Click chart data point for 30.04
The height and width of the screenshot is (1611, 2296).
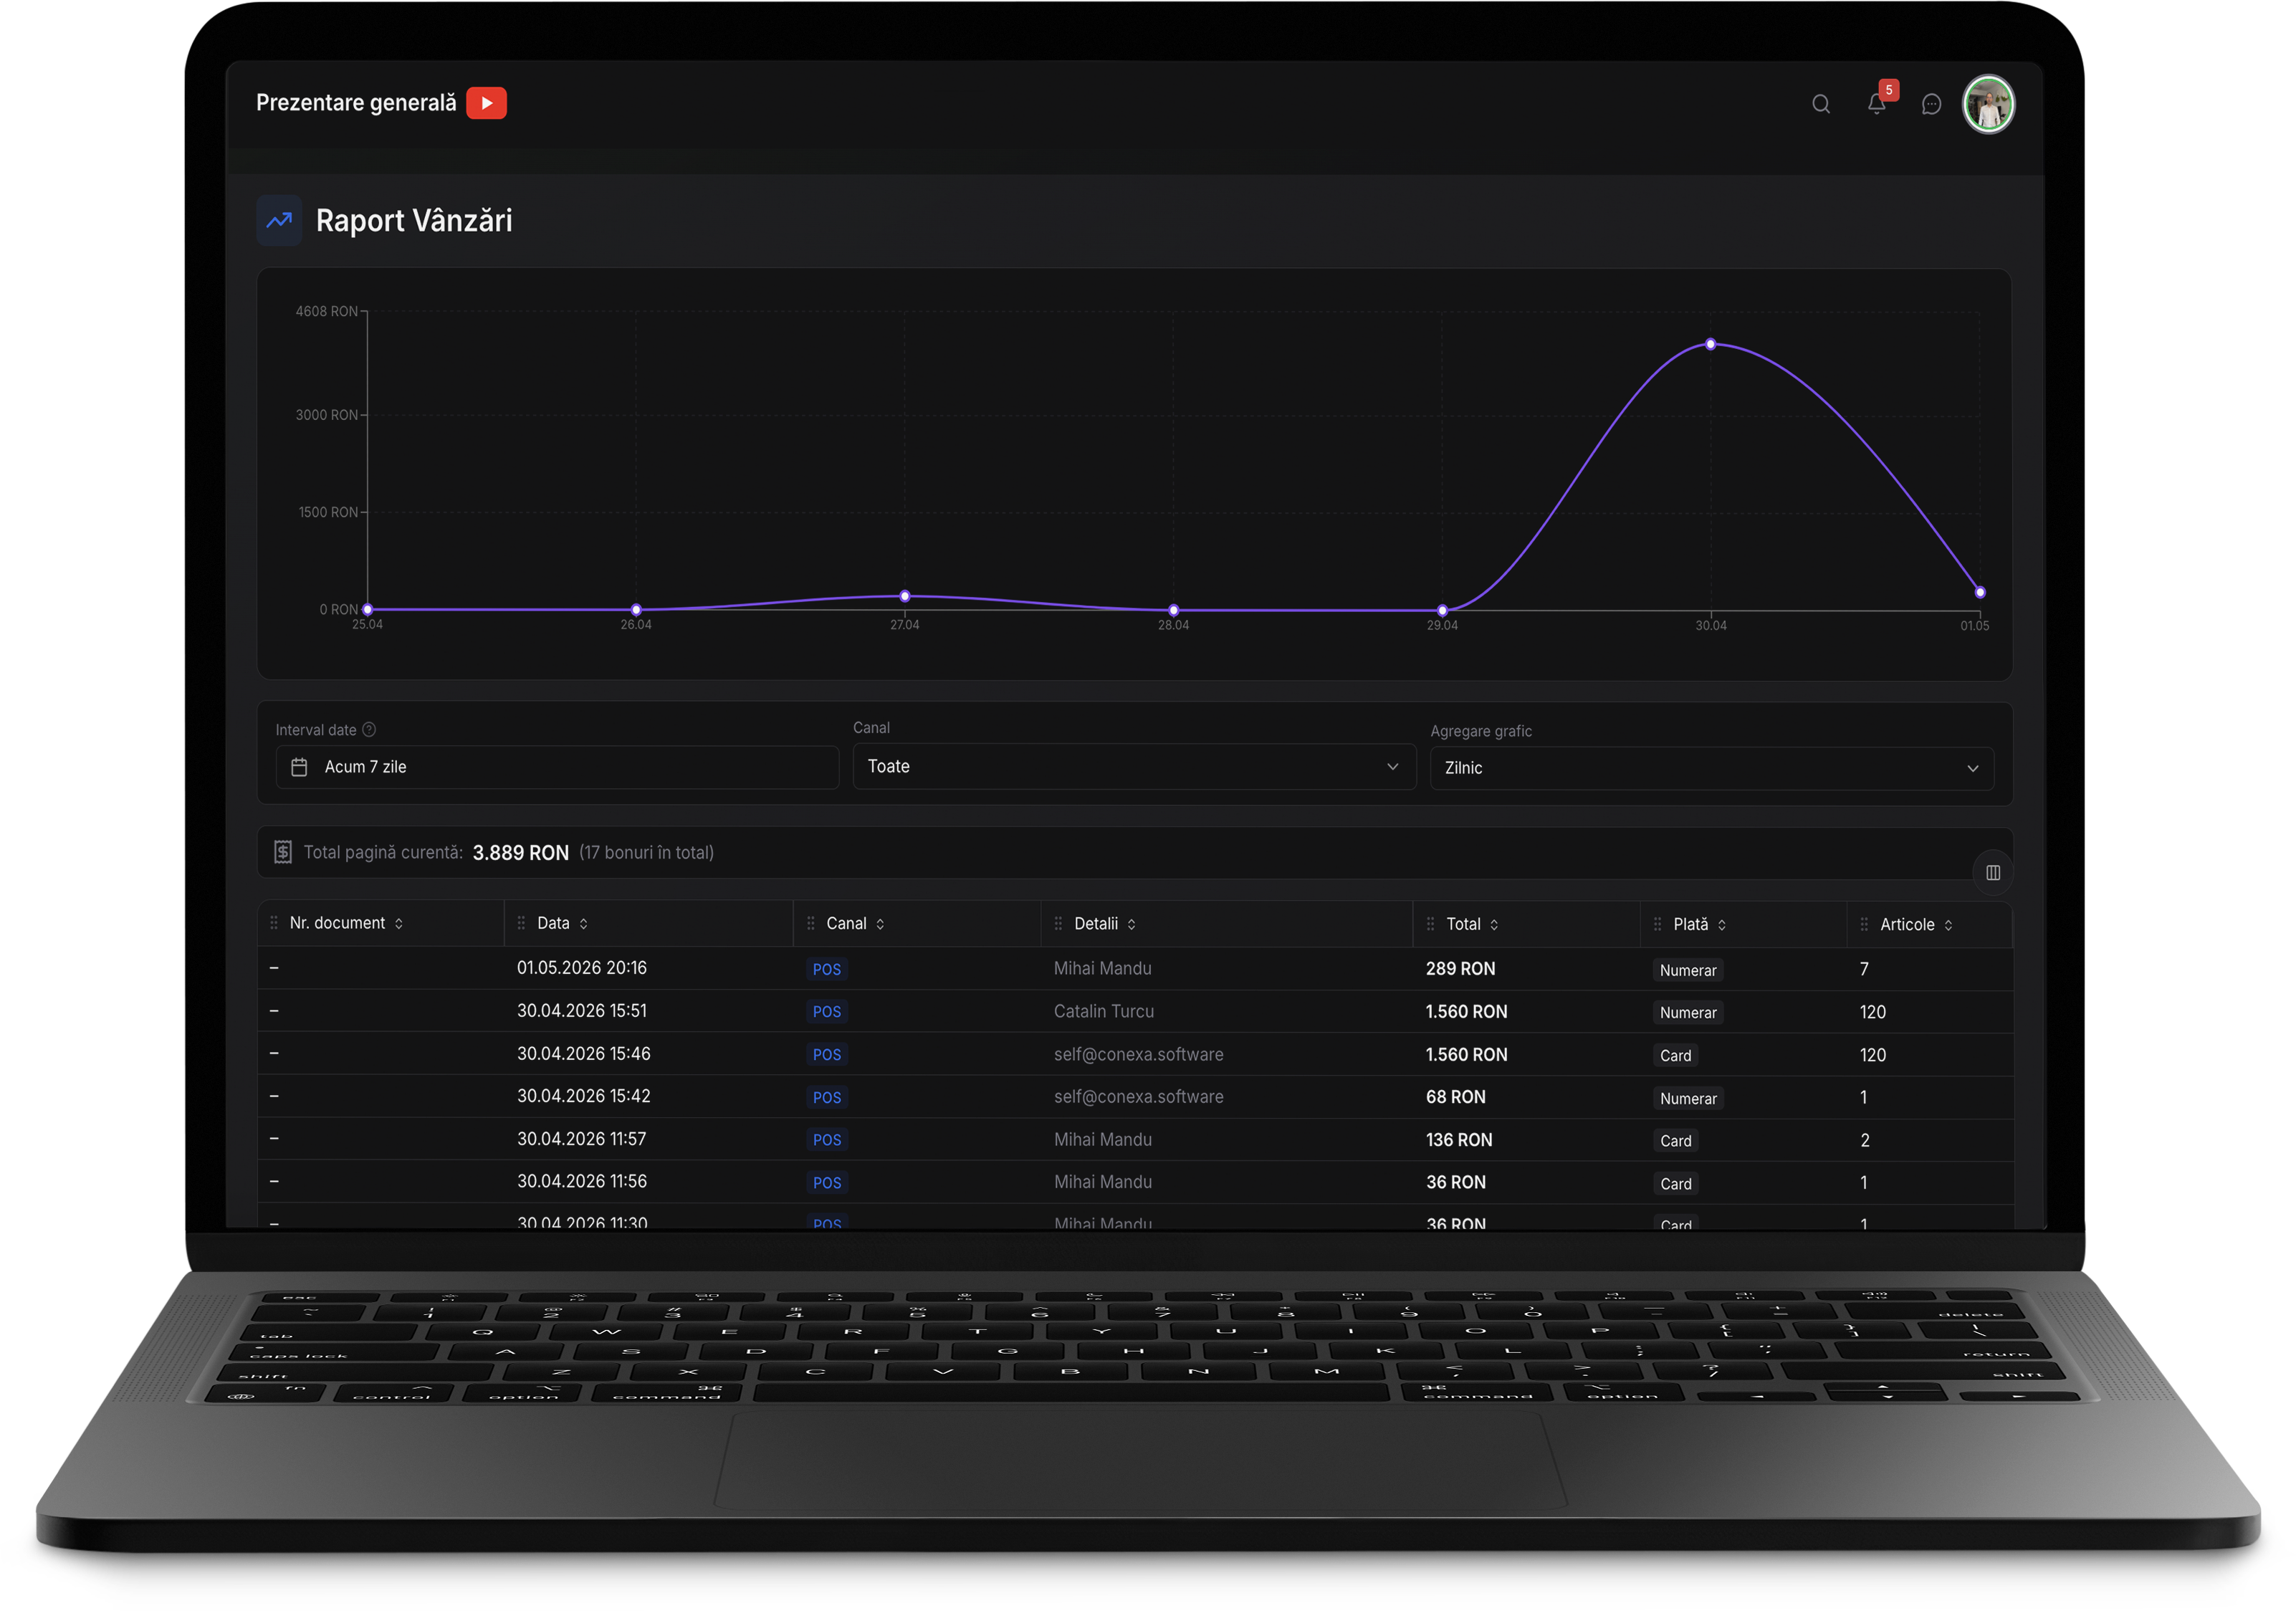(1710, 344)
